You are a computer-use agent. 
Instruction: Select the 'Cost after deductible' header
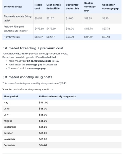(72, 7)
